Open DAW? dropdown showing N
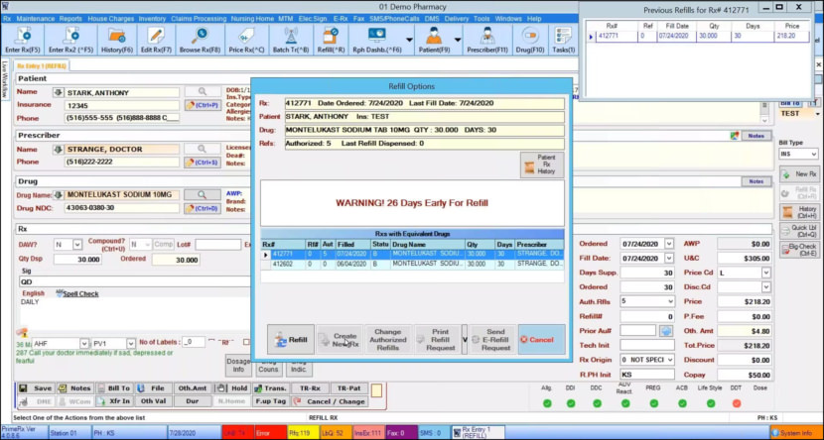The height and width of the screenshot is (440, 824). pos(77,245)
